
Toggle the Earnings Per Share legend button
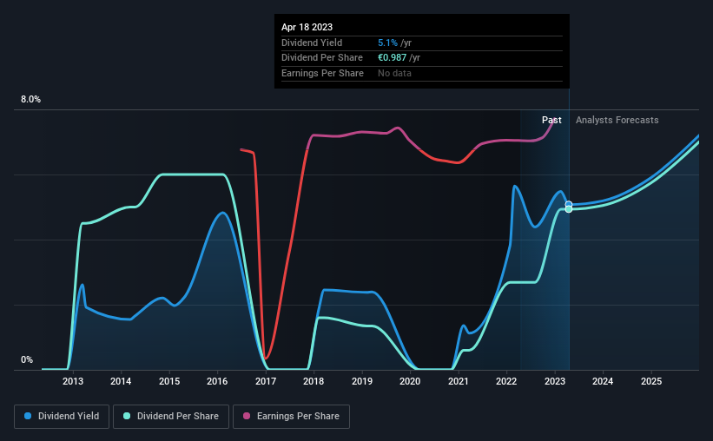291,417
